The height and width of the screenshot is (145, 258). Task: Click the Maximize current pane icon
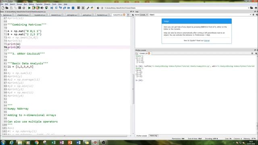79,8
